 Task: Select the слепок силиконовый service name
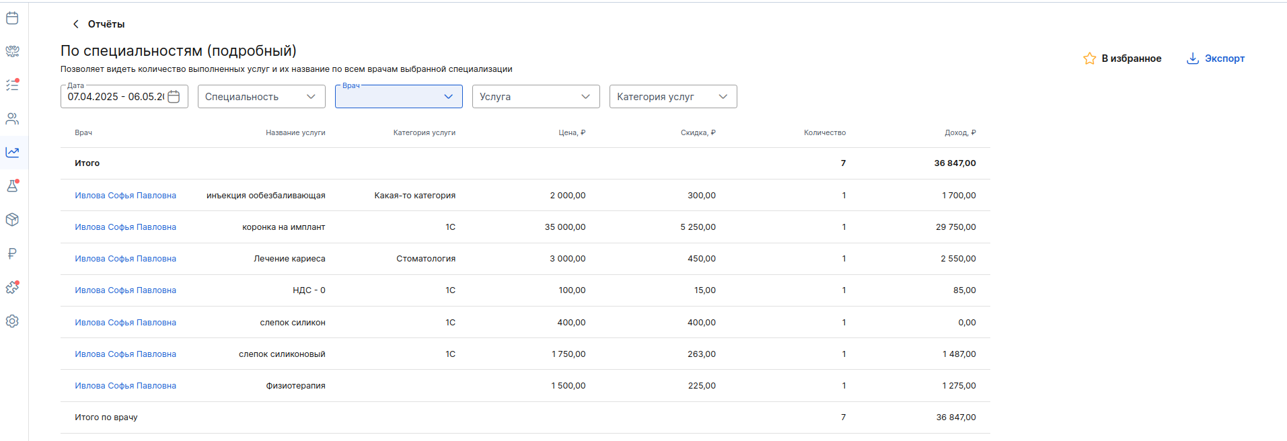click(282, 354)
